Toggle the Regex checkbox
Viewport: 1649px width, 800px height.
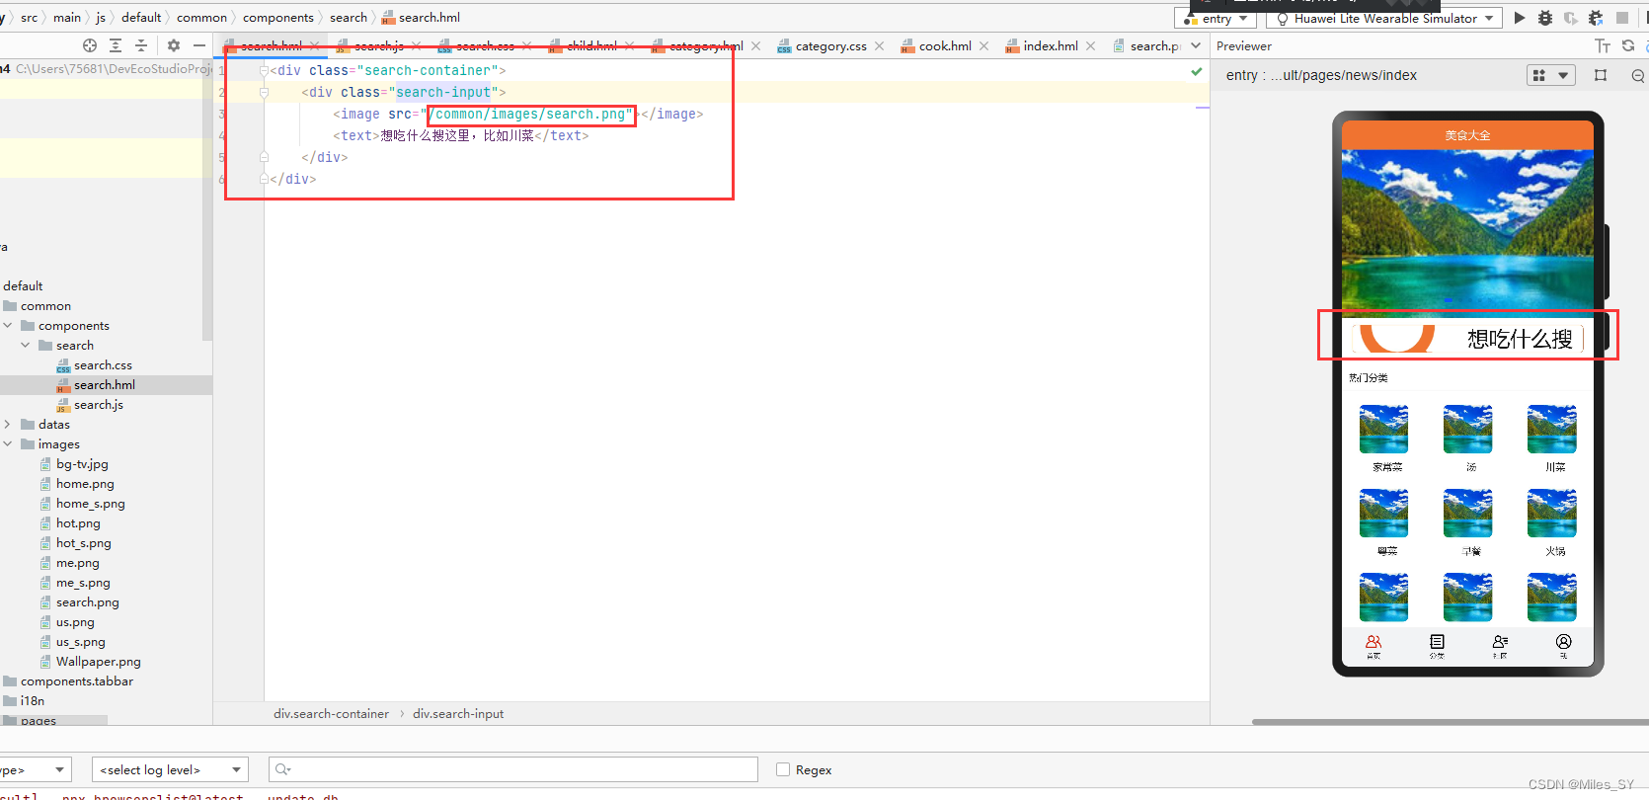(x=783, y=769)
